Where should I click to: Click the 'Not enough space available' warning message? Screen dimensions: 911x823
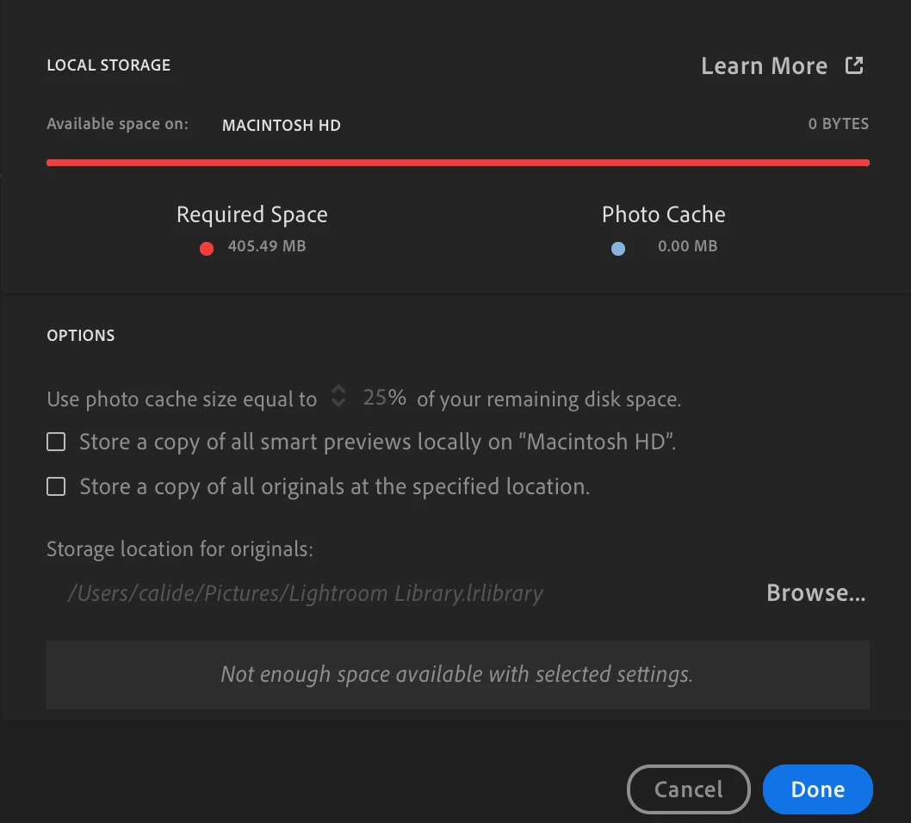pyautogui.click(x=457, y=674)
